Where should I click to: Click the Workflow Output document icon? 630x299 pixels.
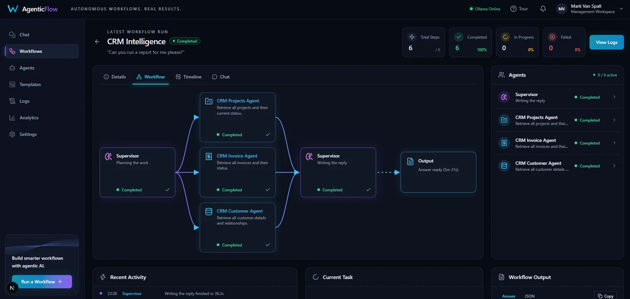502,277
